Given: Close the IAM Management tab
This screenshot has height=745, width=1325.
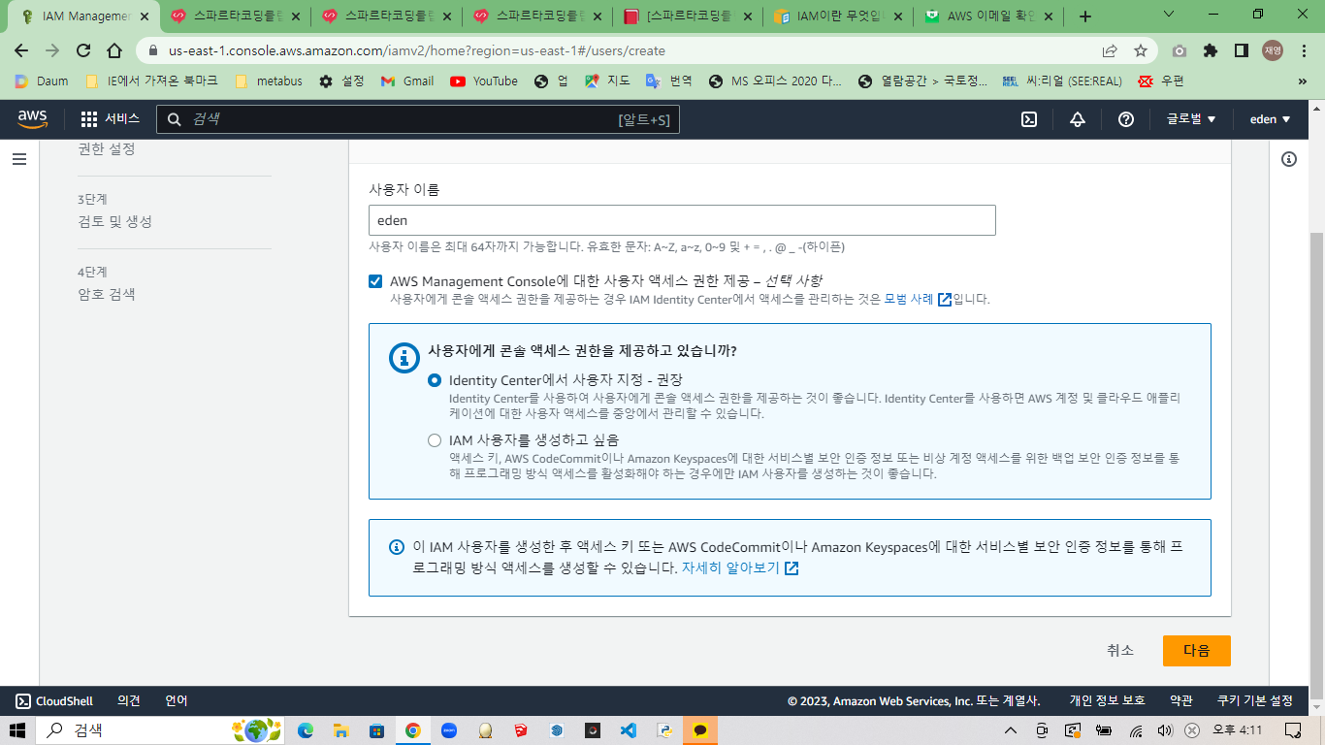Looking at the screenshot, I should pos(145,16).
